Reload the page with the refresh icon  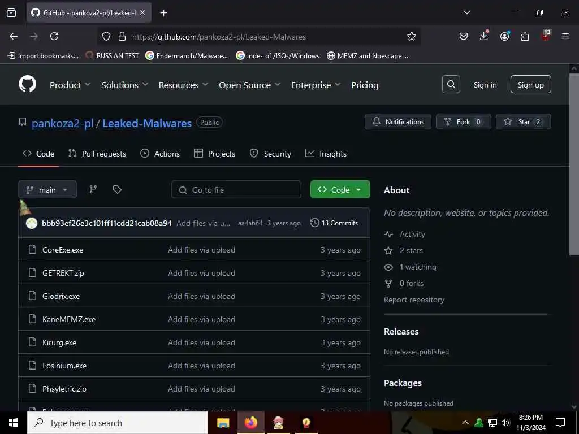(x=54, y=36)
